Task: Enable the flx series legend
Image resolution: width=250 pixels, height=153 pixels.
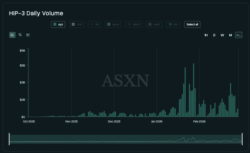Action: 94,24
